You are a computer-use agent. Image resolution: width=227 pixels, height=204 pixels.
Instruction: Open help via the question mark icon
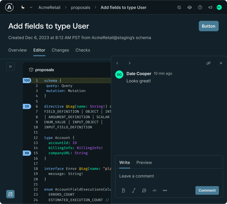click(200, 7)
